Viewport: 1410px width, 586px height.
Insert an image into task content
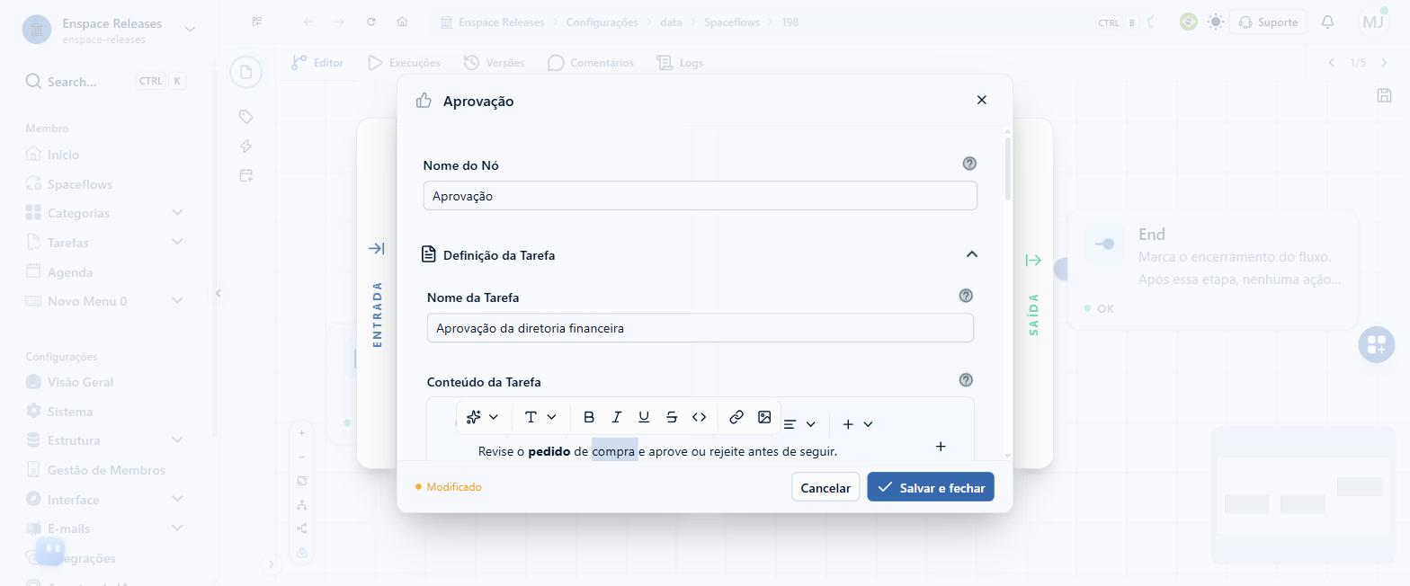pyautogui.click(x=764, y=417)
